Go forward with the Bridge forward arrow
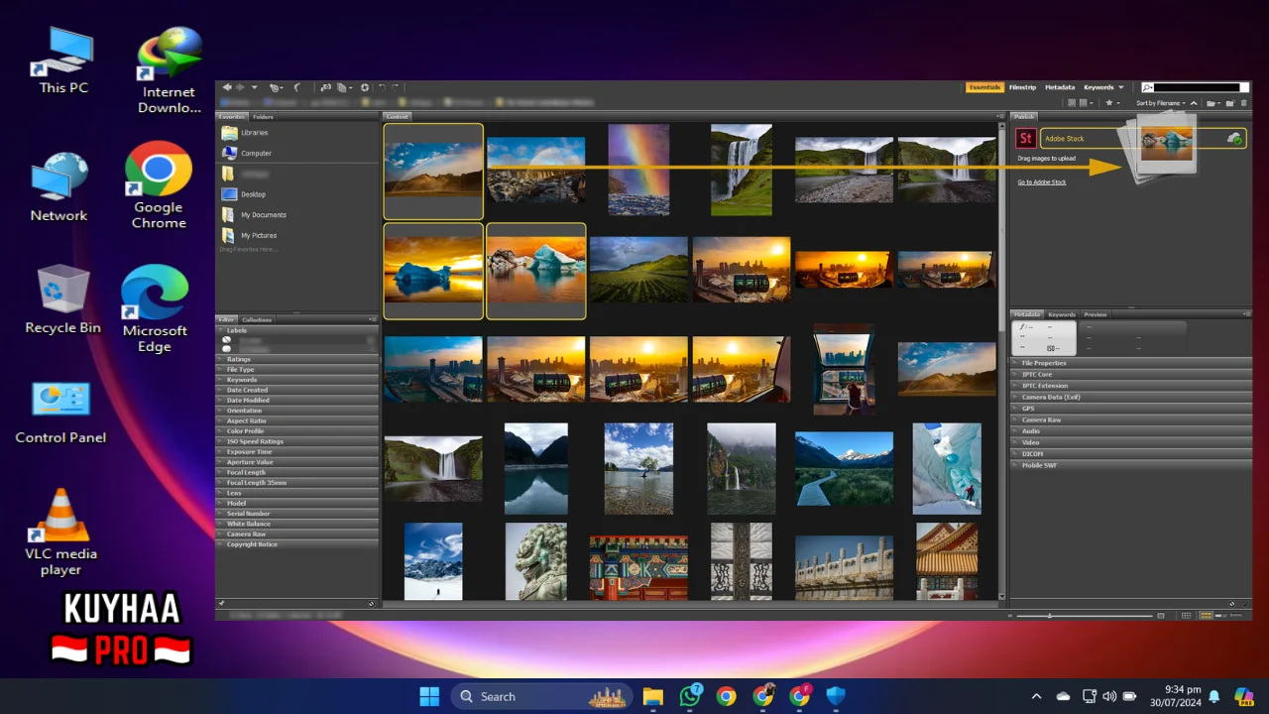 point(240,87)
